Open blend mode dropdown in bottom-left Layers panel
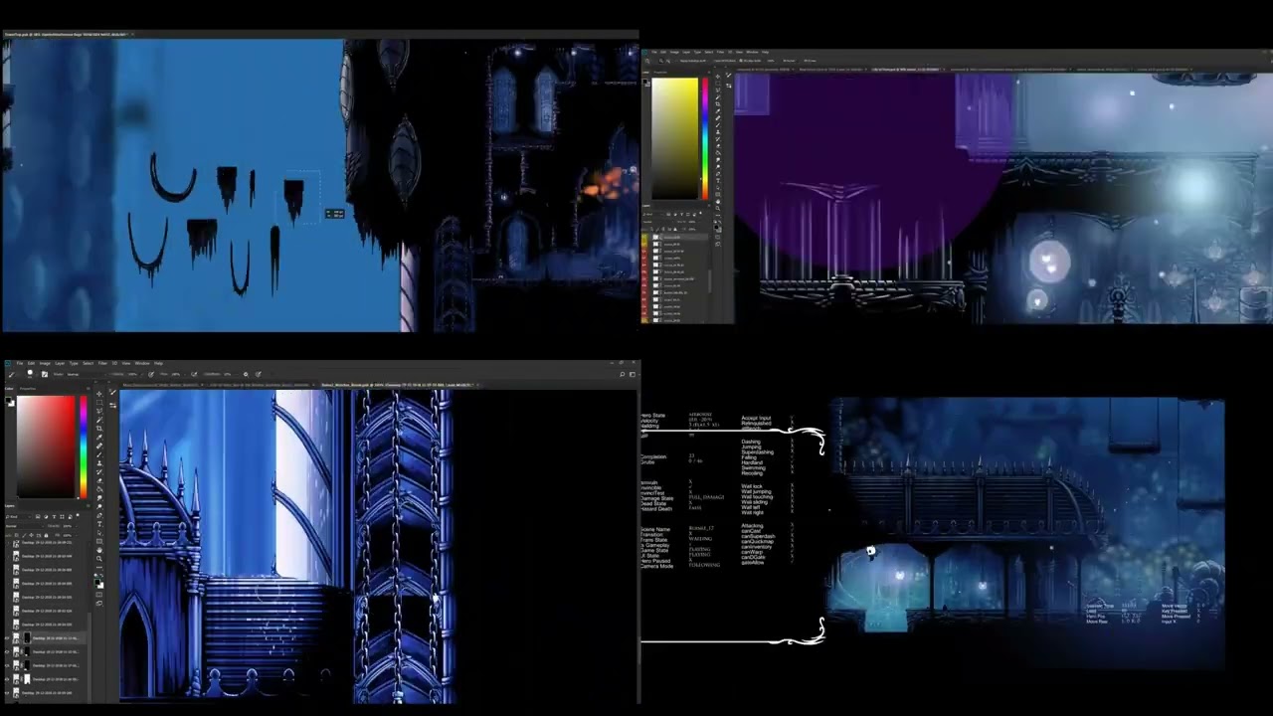The image size is (1273, 716). point(24,526)
